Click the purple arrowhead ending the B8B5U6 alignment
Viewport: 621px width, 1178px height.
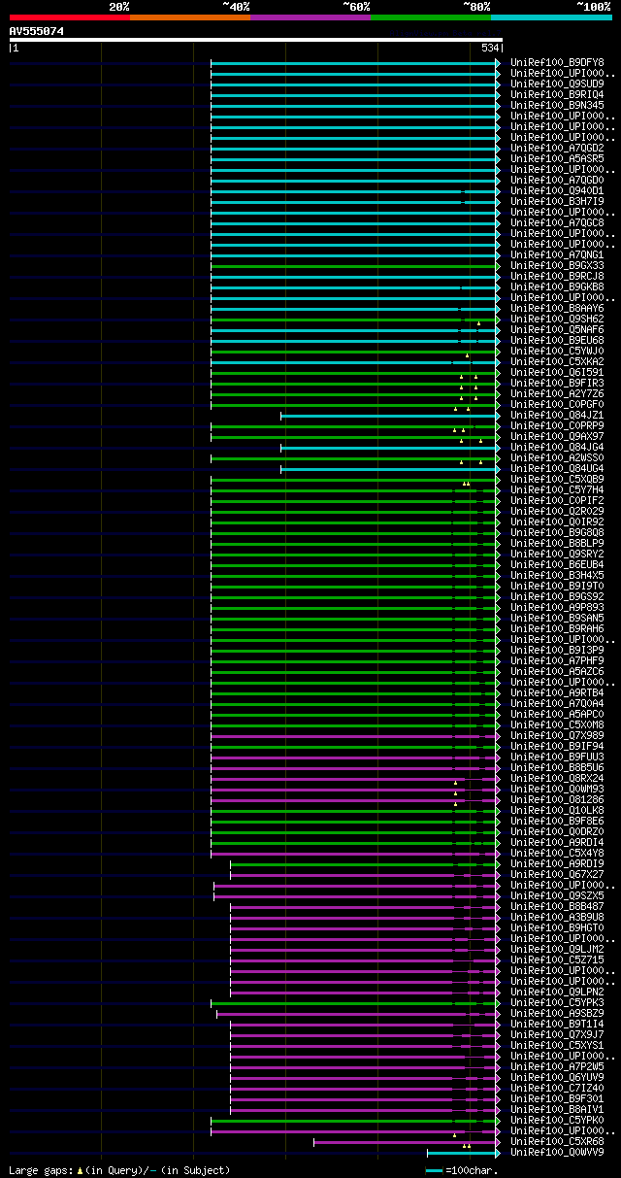point(498,768)
